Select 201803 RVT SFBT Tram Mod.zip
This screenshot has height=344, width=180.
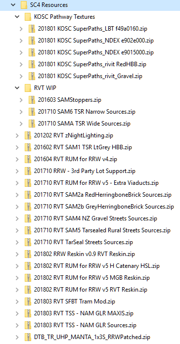coord(74,301)
